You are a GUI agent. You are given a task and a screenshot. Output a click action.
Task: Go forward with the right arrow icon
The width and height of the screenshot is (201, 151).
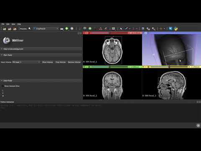(72, 29)
